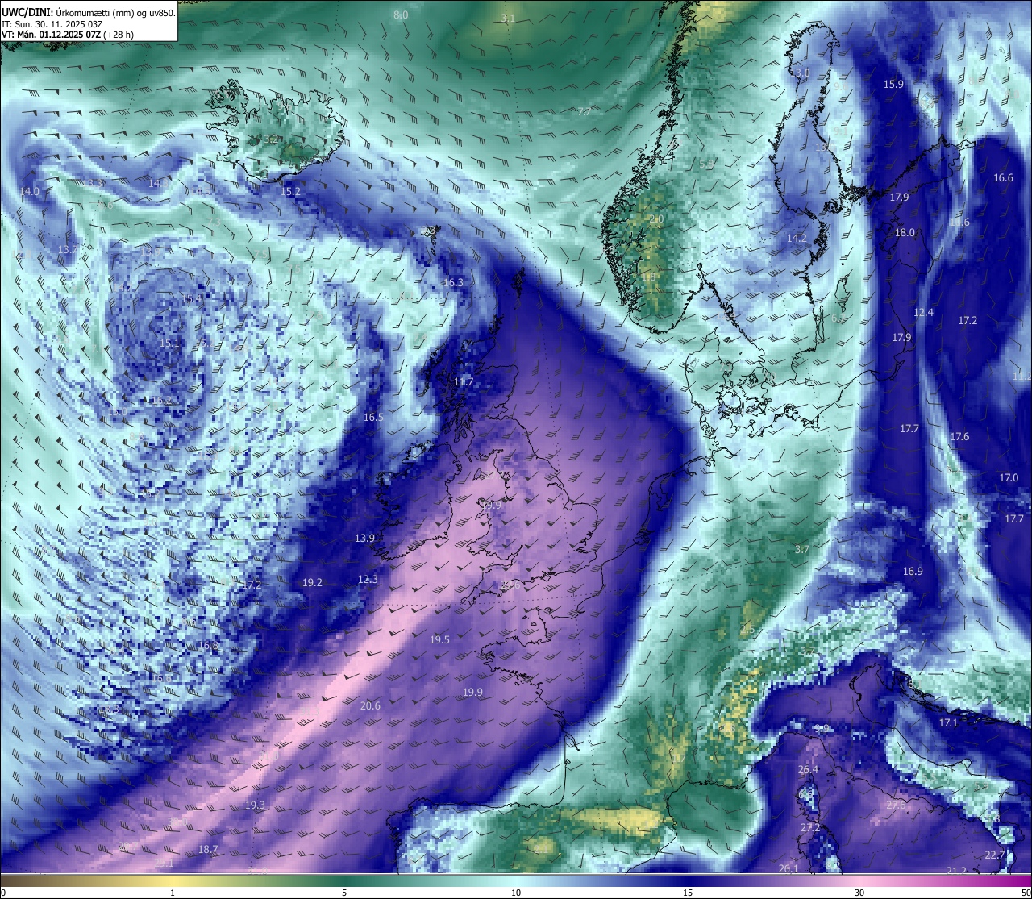
Task: Click the VT: Mán. 01.12.2025 07Z line
Action: (x=67, y=35)
